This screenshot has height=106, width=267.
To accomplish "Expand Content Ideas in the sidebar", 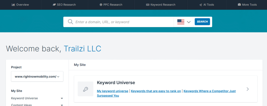I will coord(62,105).
